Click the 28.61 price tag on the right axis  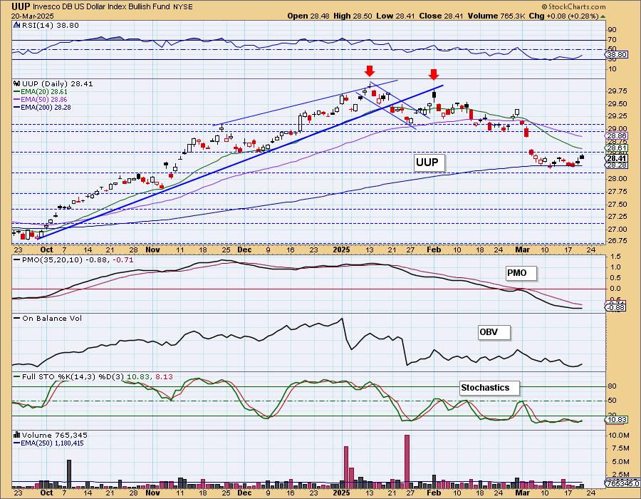click(617, 148)
